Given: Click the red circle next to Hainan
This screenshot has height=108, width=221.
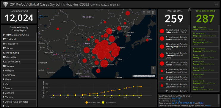Looking at the screenshot, I should (x=162, y=63).
